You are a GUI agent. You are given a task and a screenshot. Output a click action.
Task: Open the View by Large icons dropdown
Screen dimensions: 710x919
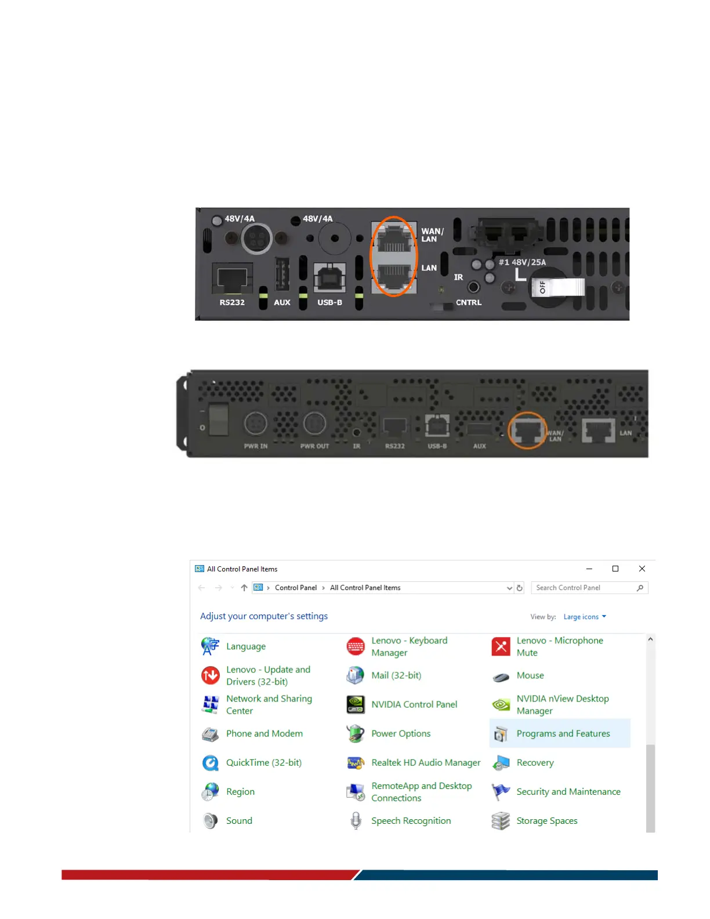[x=585, y=617]
